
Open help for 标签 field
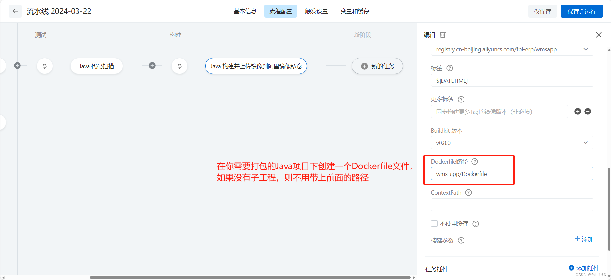(x=450, y=68)
